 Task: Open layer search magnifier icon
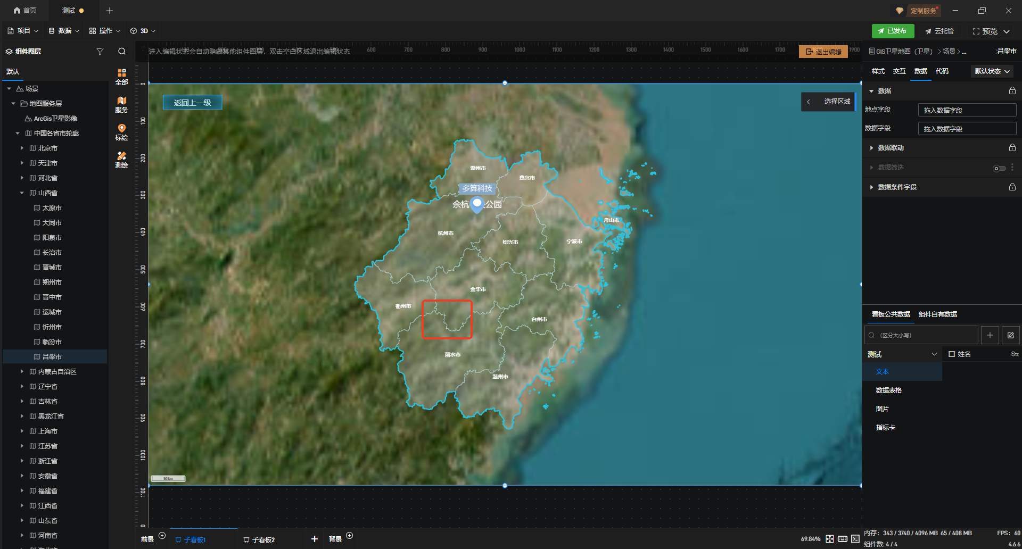coord(122,52)
